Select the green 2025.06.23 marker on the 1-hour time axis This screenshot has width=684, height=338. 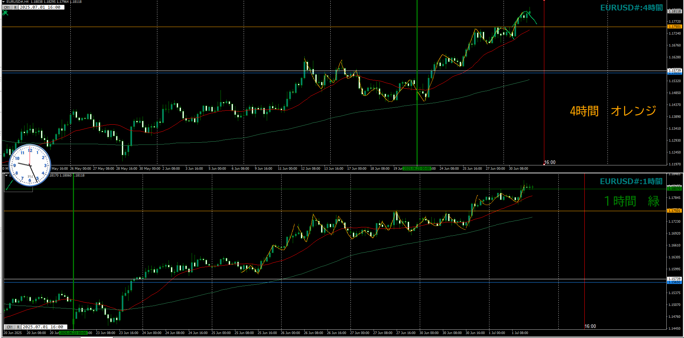coord(73,333)
